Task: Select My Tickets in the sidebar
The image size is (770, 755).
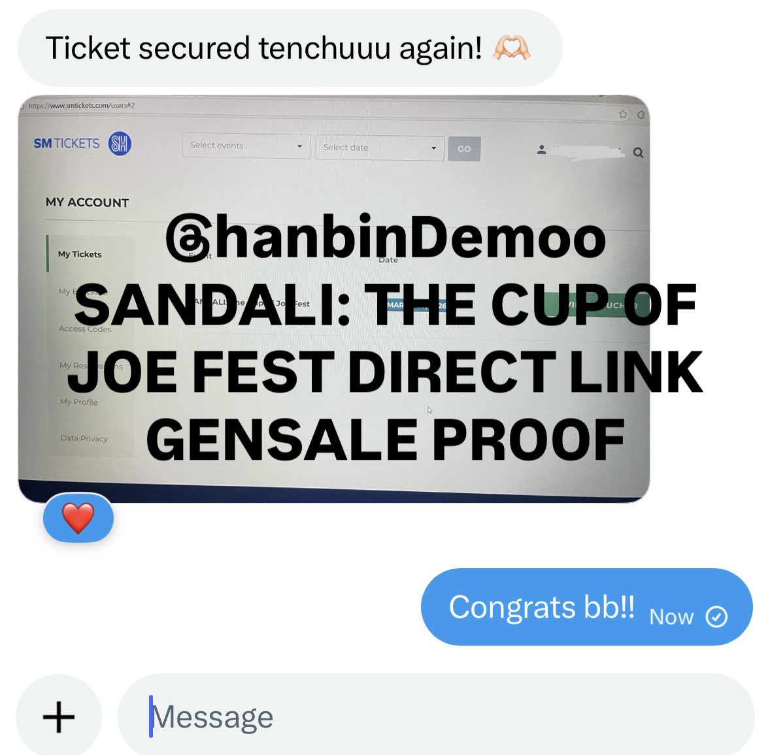Action: point(80,254)
